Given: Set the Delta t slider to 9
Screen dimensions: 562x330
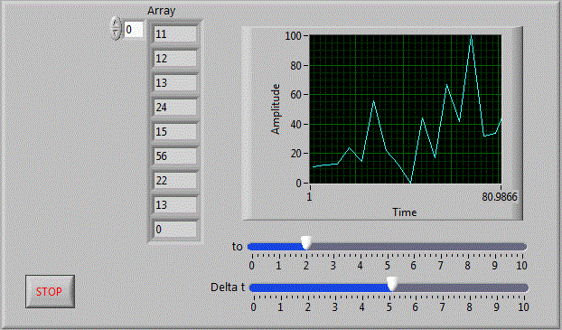Looking at the screenshot, I should (x=497, y=288).
